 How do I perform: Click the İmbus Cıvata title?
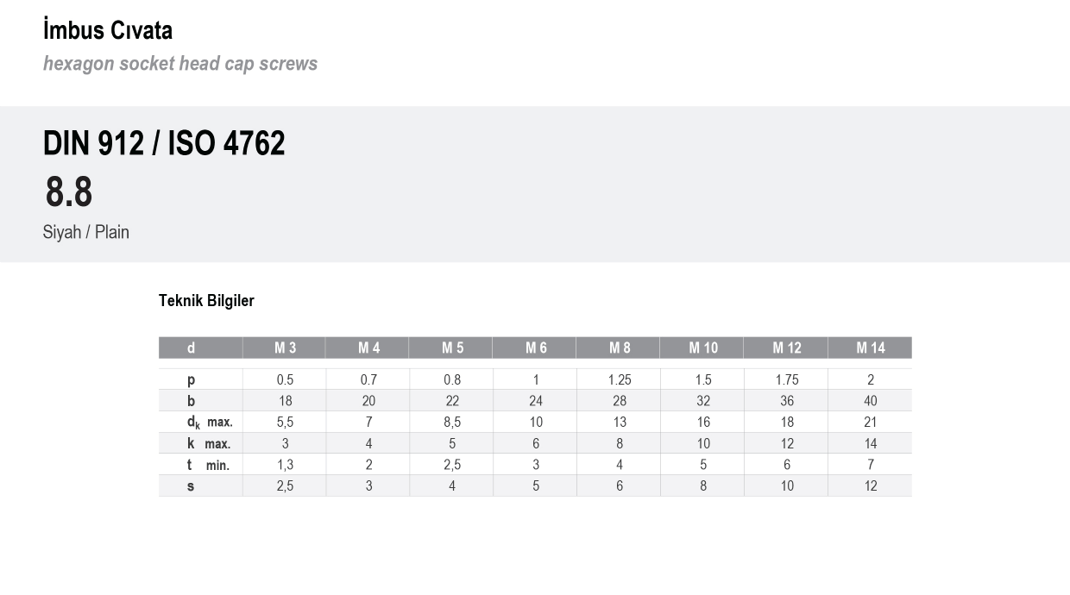click(108, 30)
